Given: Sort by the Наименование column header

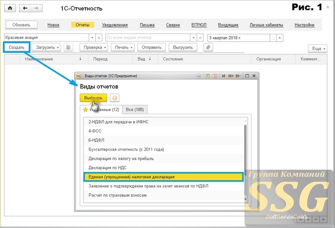Looking at the screenshot, I should pyautogui.click(x=54, y=59).
